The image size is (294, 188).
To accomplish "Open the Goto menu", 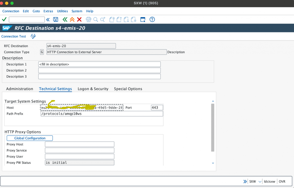I will (36, 11).
